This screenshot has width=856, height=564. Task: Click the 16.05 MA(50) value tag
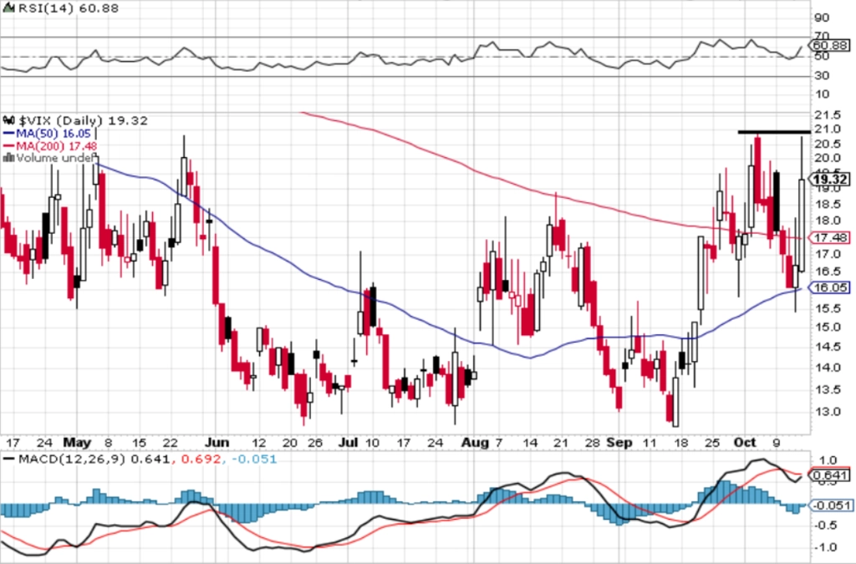click(830, 287)
